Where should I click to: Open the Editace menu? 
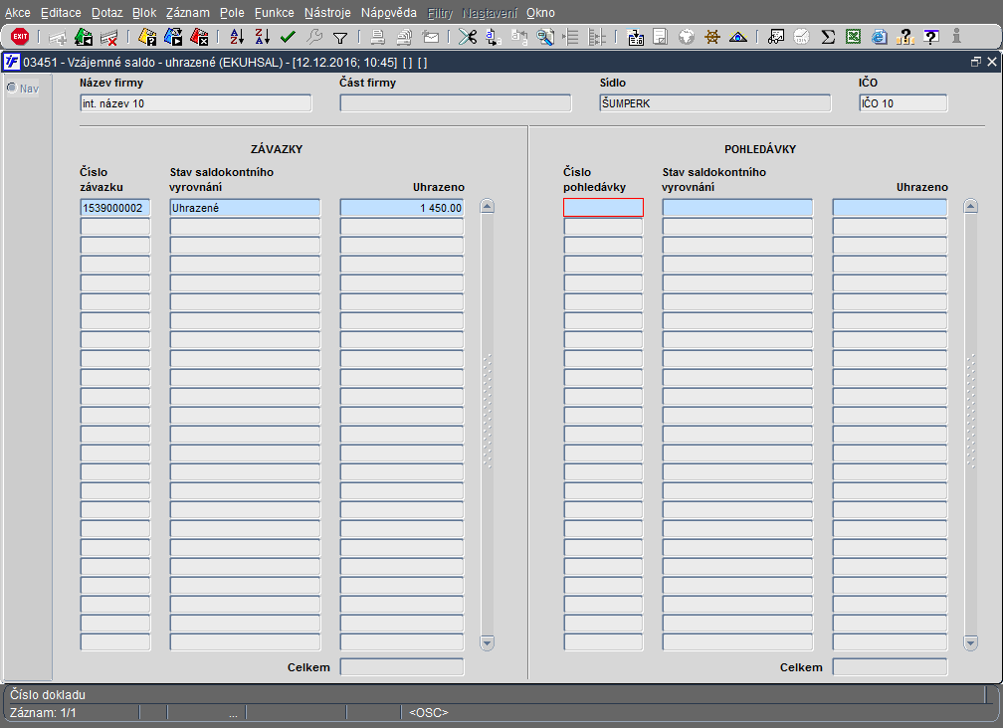click(61, 13)
